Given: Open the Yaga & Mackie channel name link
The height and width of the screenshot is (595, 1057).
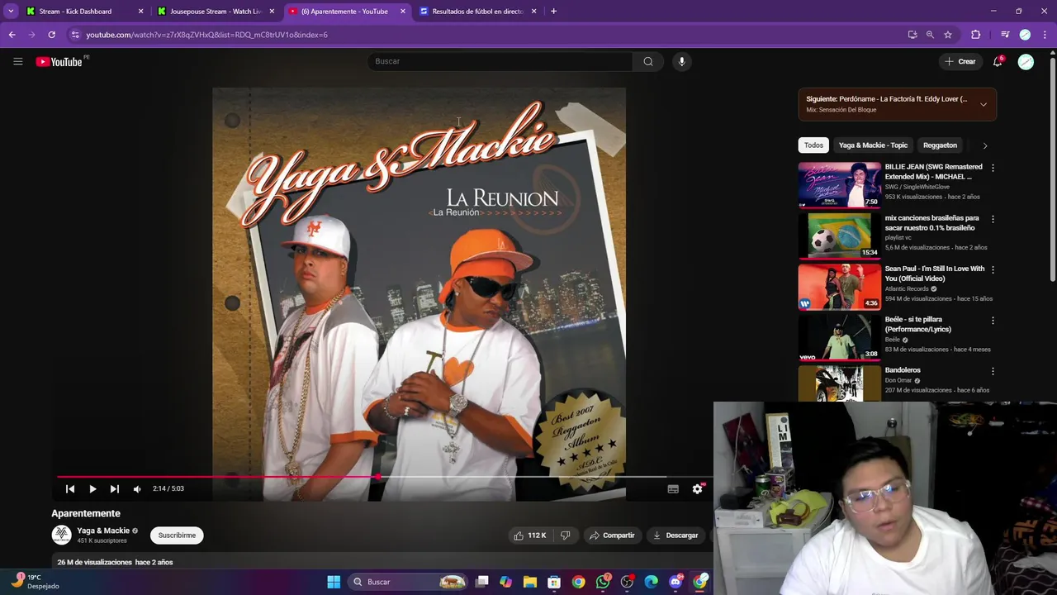Looking at the screenshot, I should click(x=103, y=531).
